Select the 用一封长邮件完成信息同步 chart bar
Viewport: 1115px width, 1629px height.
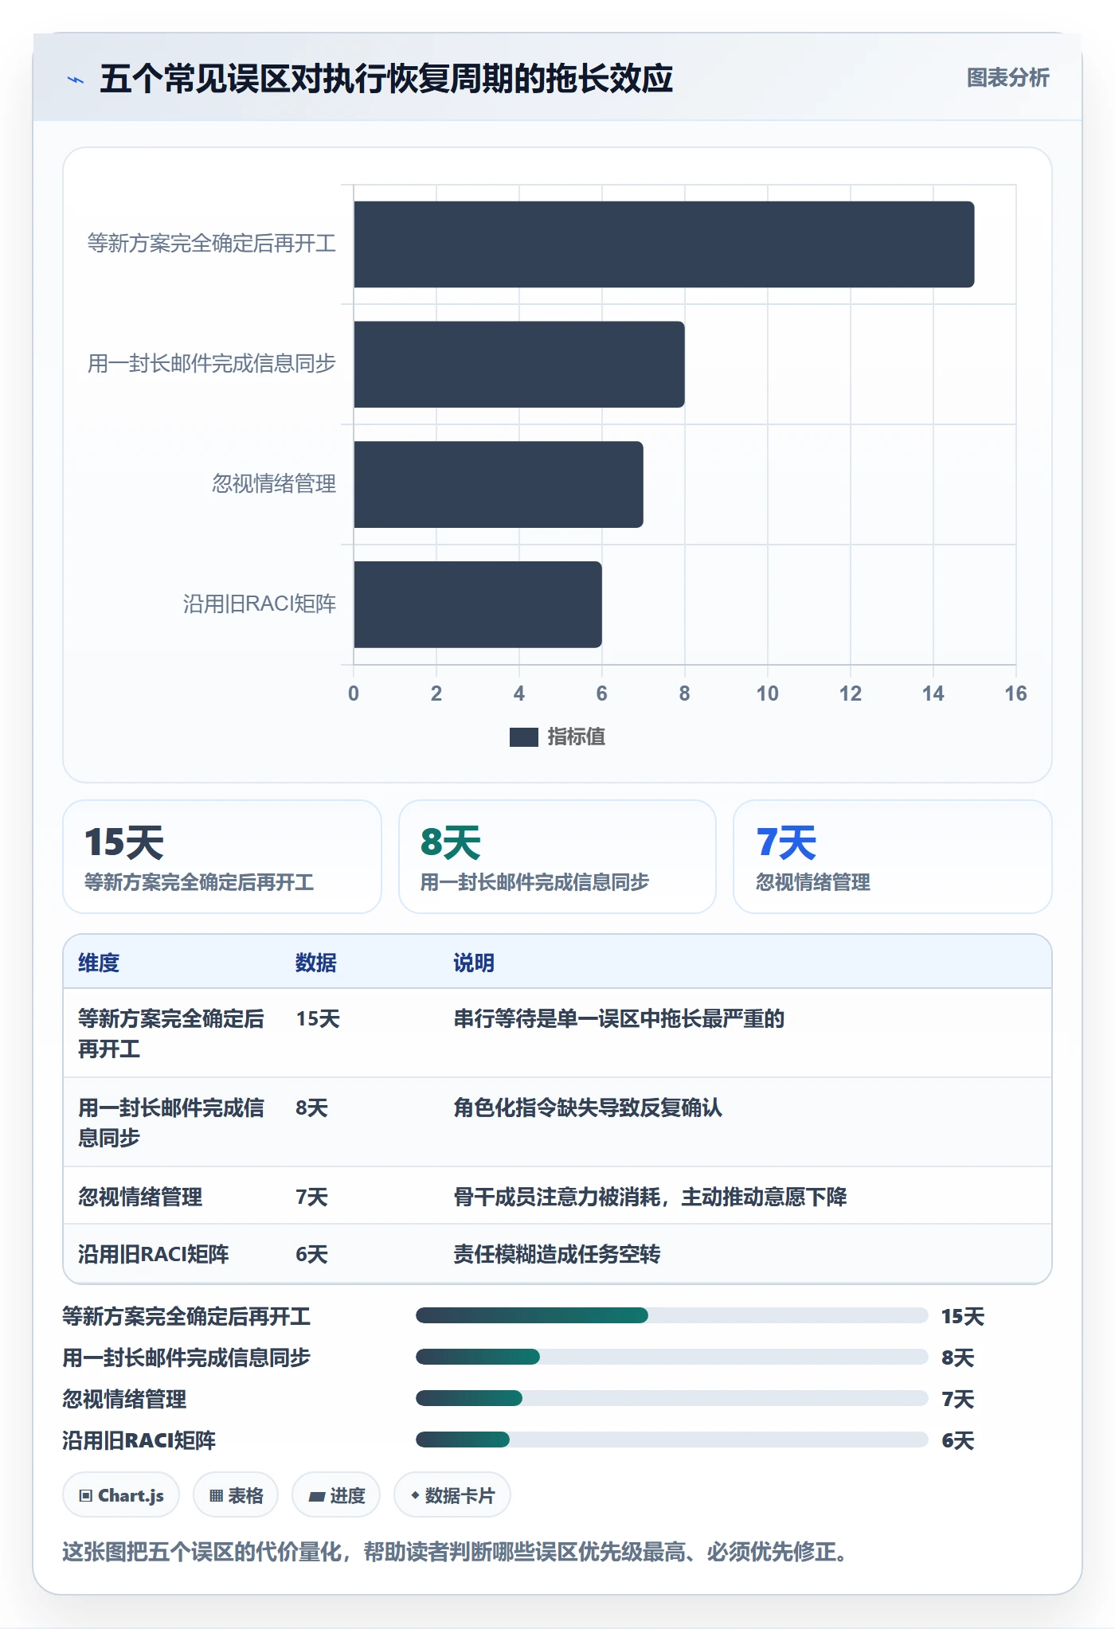coord(519,365)
